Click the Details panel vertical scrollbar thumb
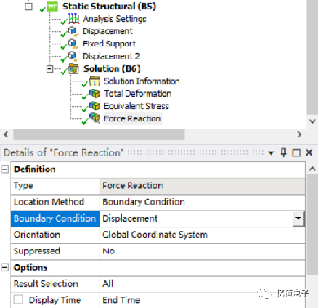 point(312,226)
